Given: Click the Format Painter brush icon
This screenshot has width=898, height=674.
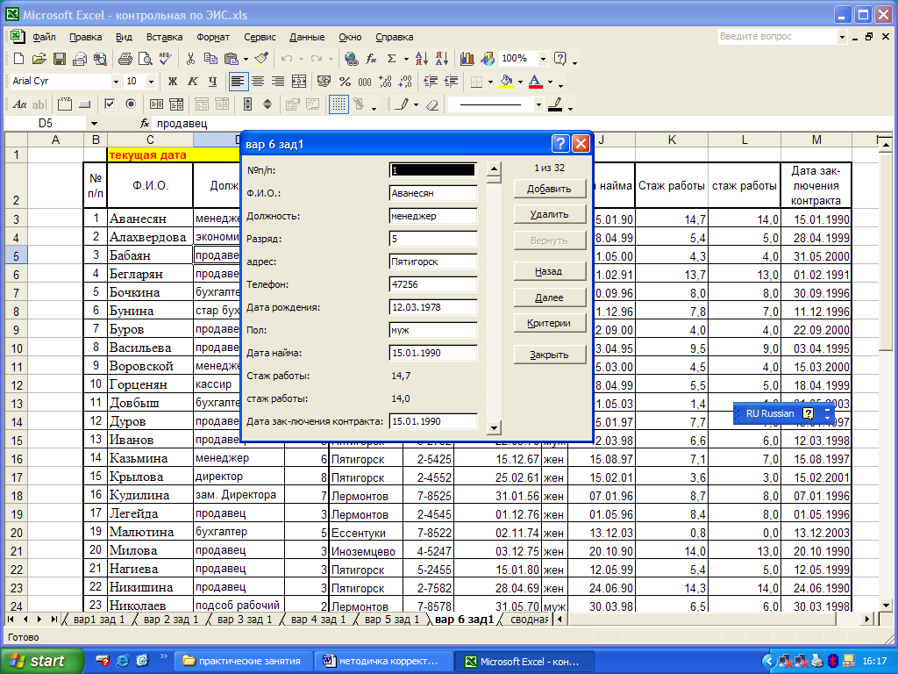Looking at the screenshot, I should tap(261, 59).
